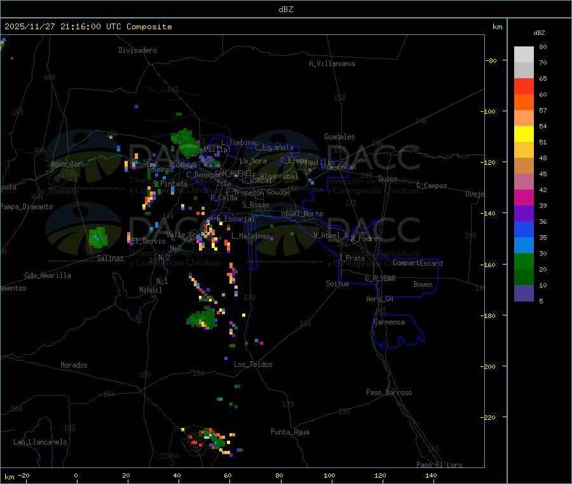This screenshot has height=484, width=572.
Task: Click the R_Padre map label
Action: click(x=364, y=239)
